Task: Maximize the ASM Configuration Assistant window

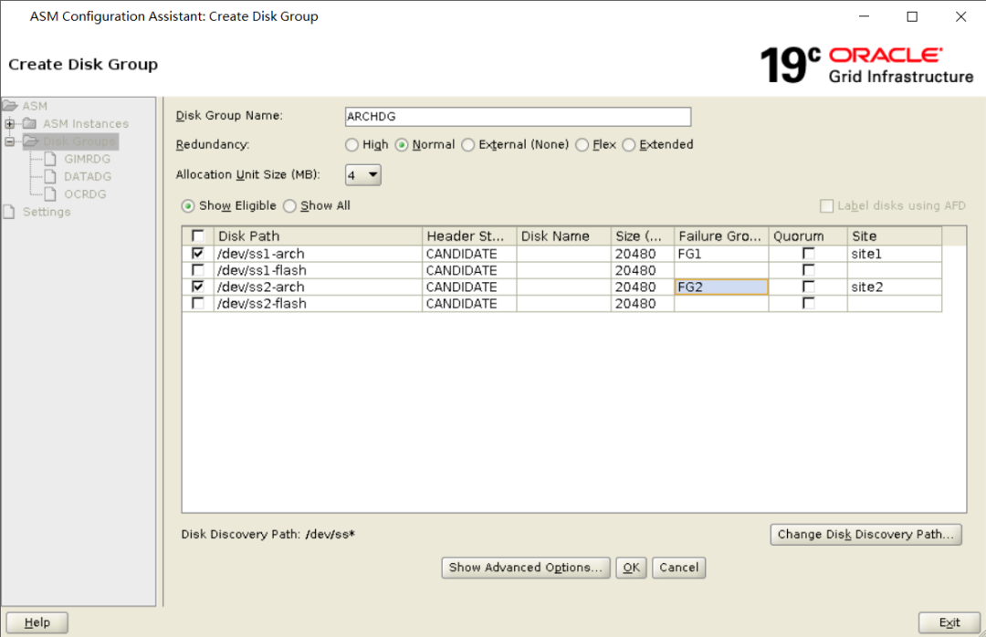Action: [x=912, y=17]
